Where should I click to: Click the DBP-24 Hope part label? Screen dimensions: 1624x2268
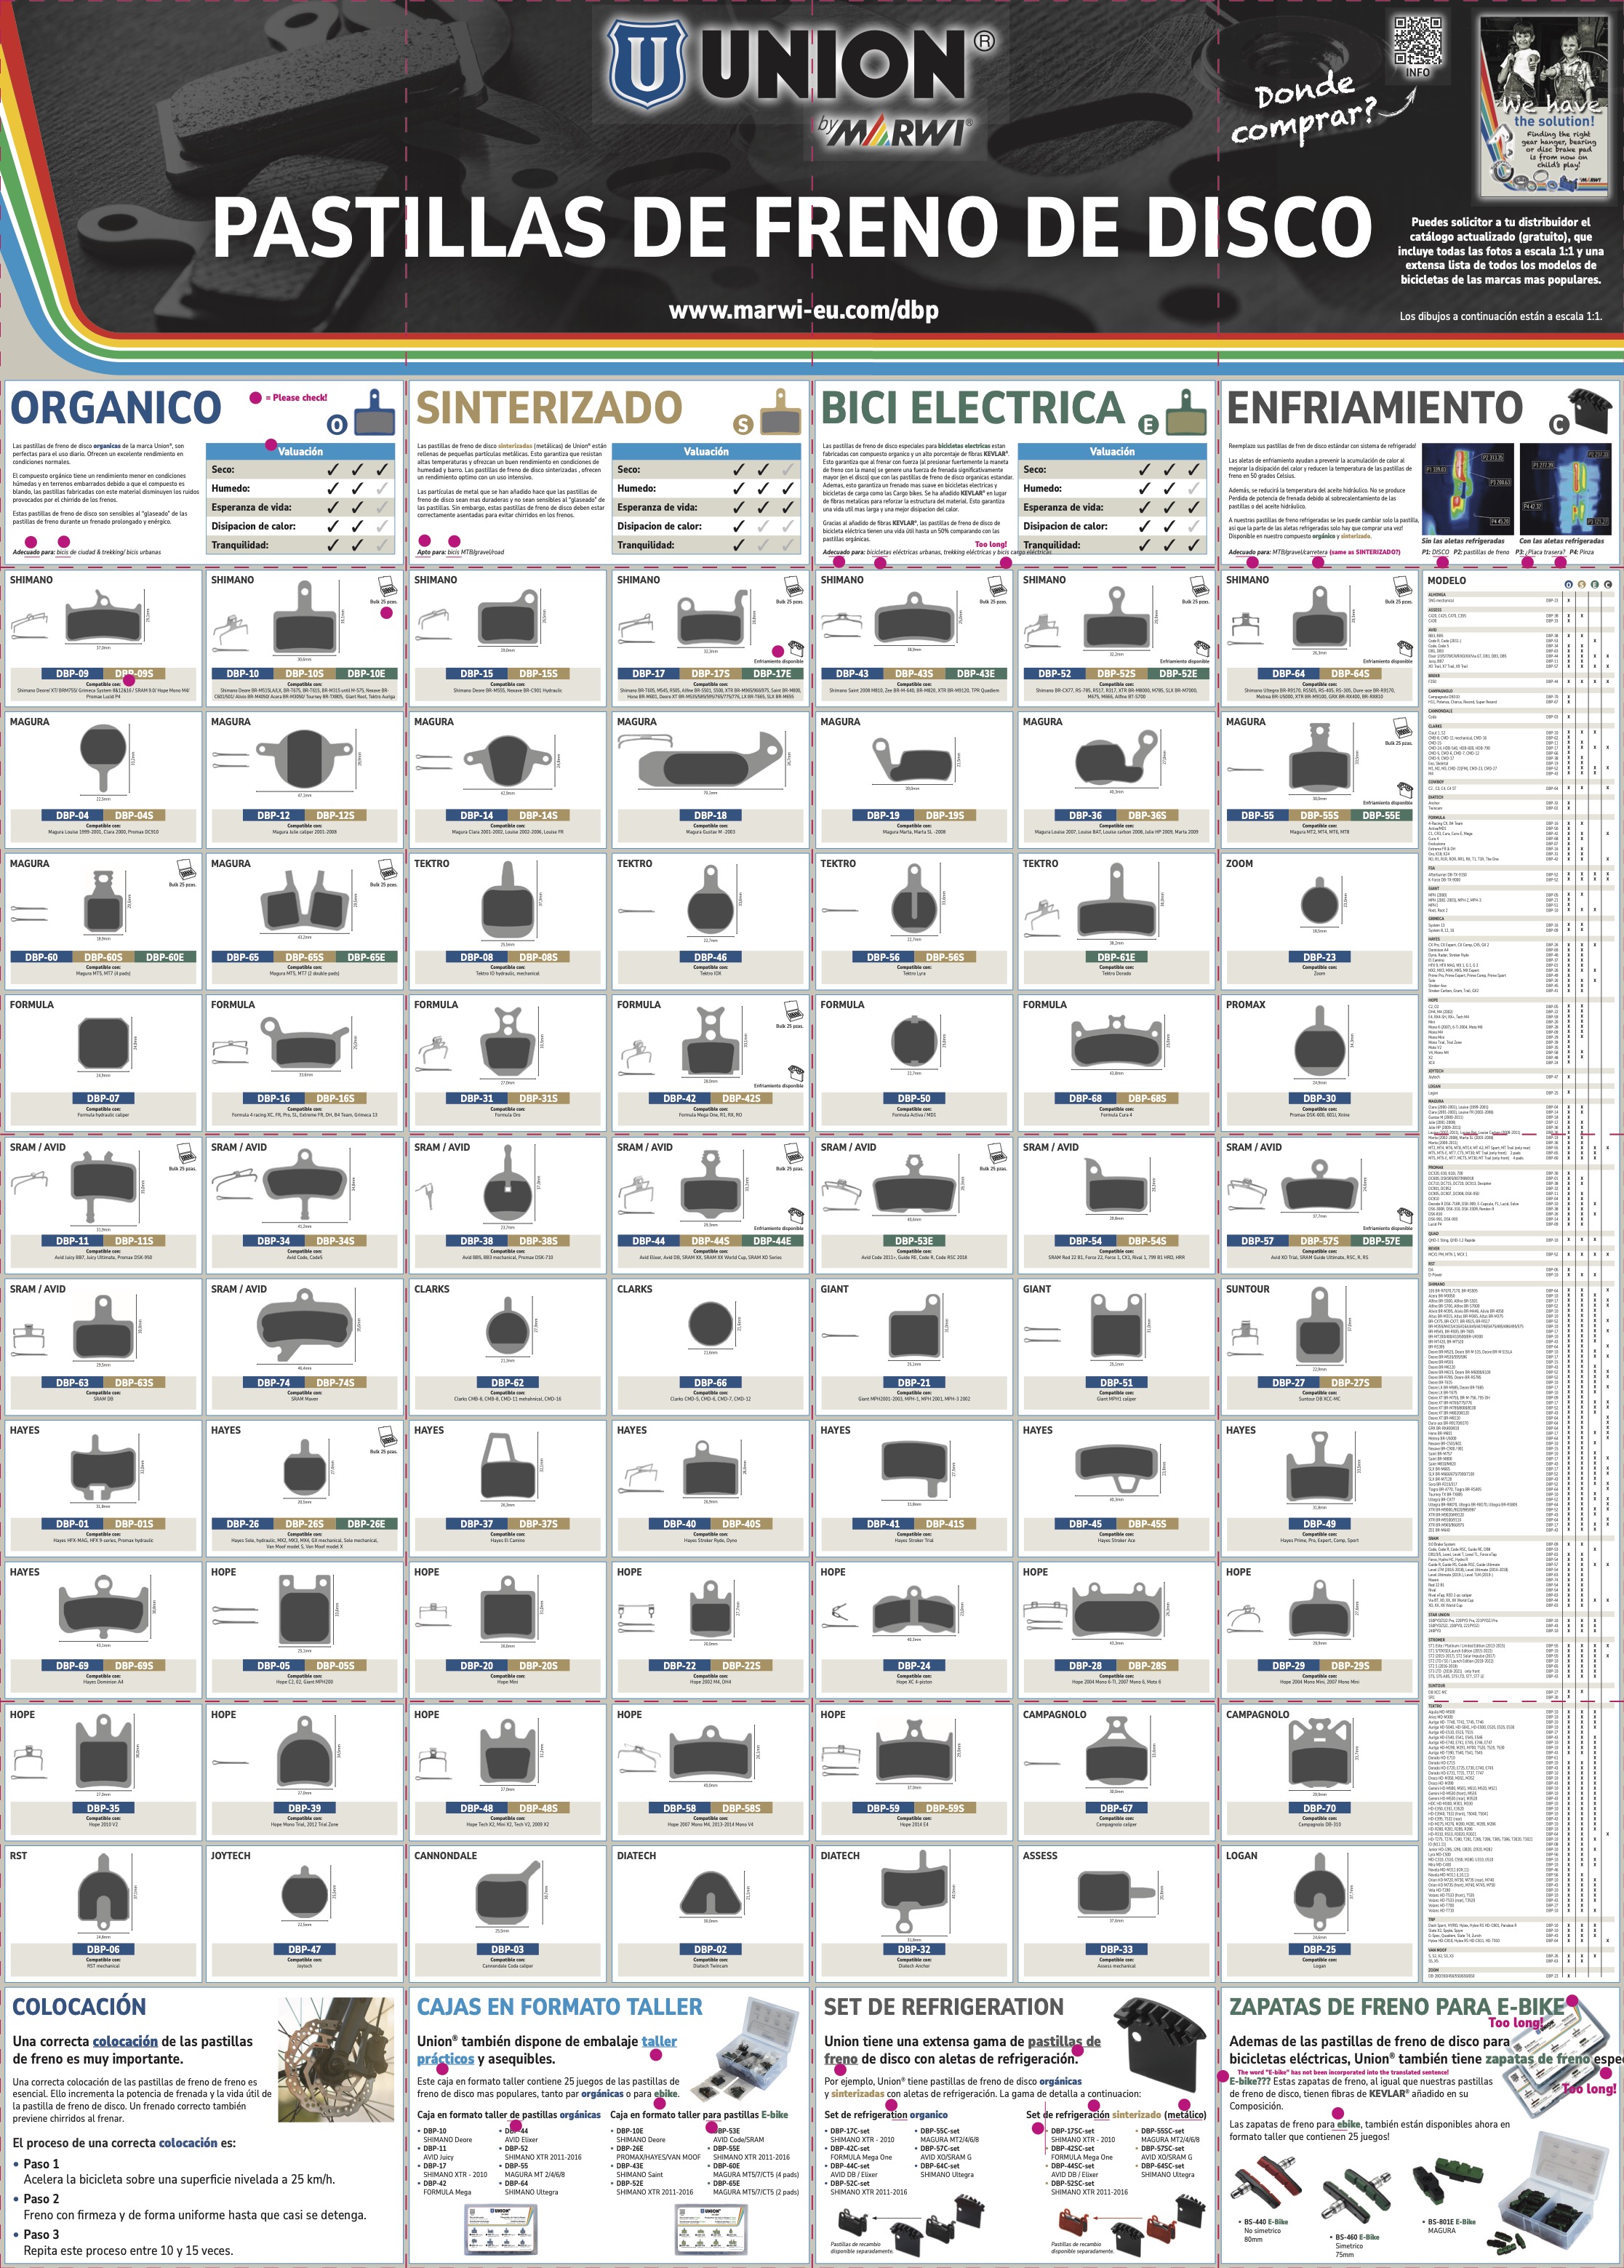pyautogui.click(x=914, y=1666)
